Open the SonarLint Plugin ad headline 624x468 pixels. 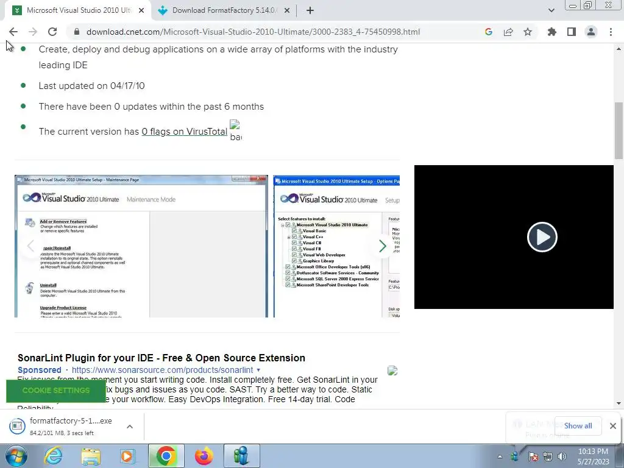point(161,358)
